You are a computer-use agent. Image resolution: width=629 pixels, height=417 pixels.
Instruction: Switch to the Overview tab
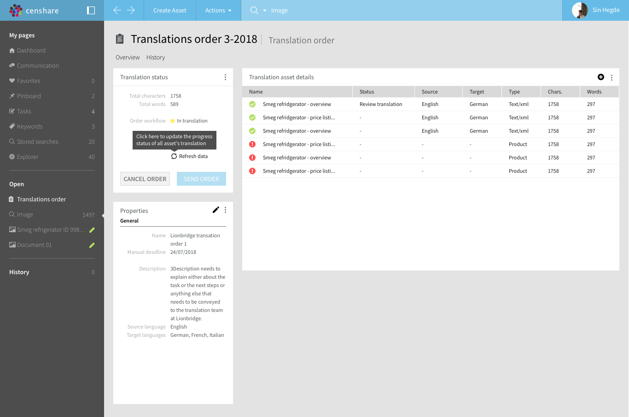click(128, 58)
